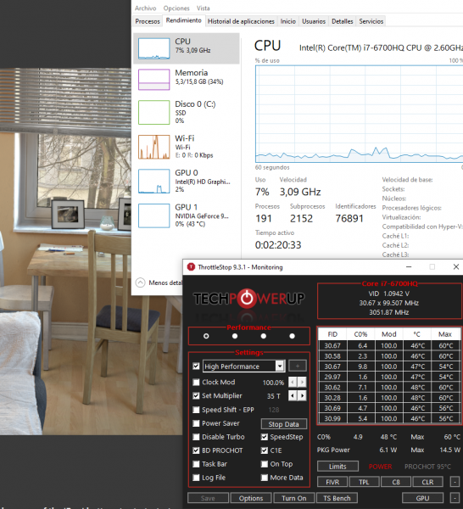
Task: Click the Turn On button
Action: 294,498
